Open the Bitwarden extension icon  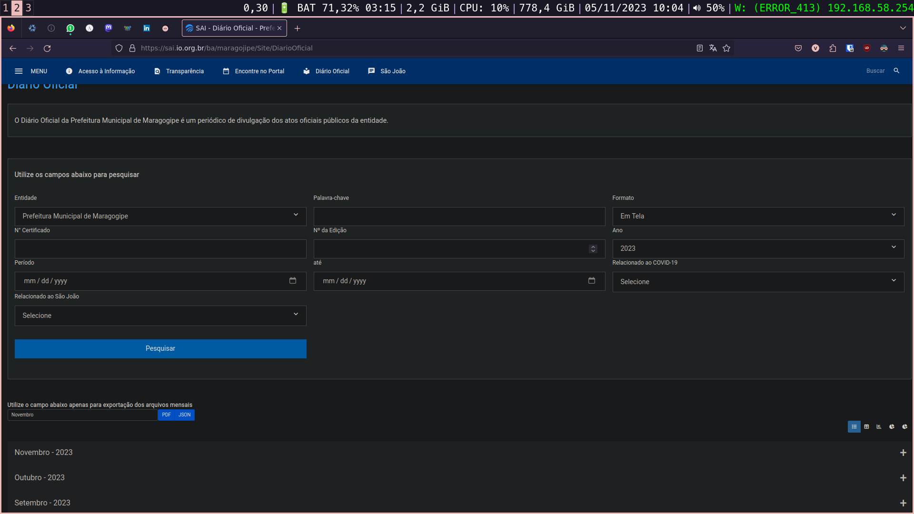pos(850,48)
